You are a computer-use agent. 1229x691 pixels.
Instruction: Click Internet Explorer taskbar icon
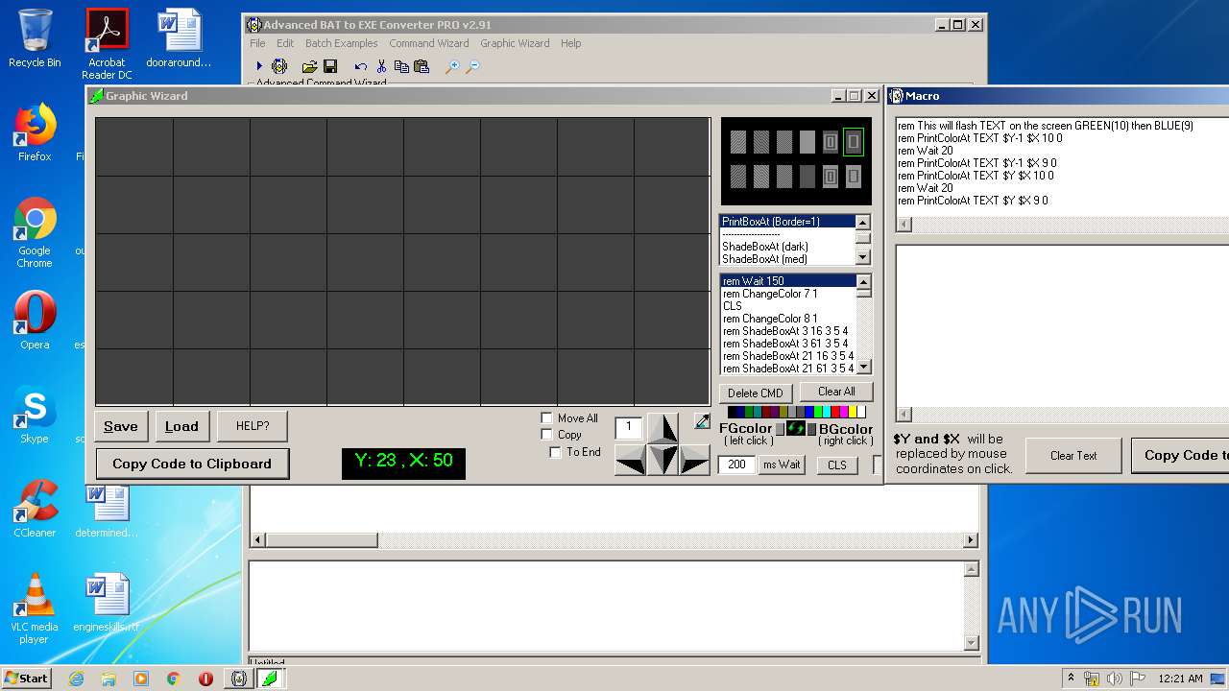pyautogui.click(x=76, y=679)
